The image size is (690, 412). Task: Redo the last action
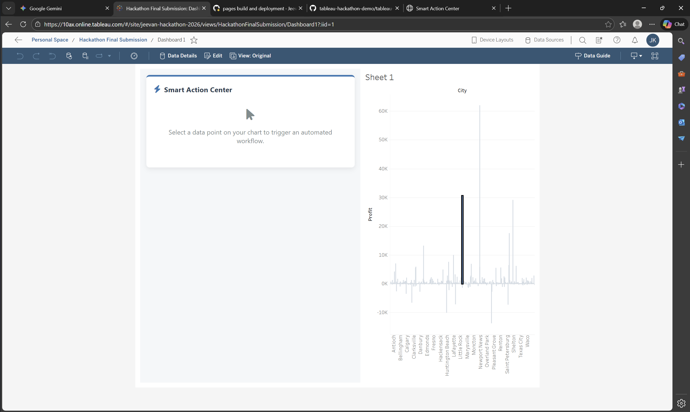coord(36,56)
